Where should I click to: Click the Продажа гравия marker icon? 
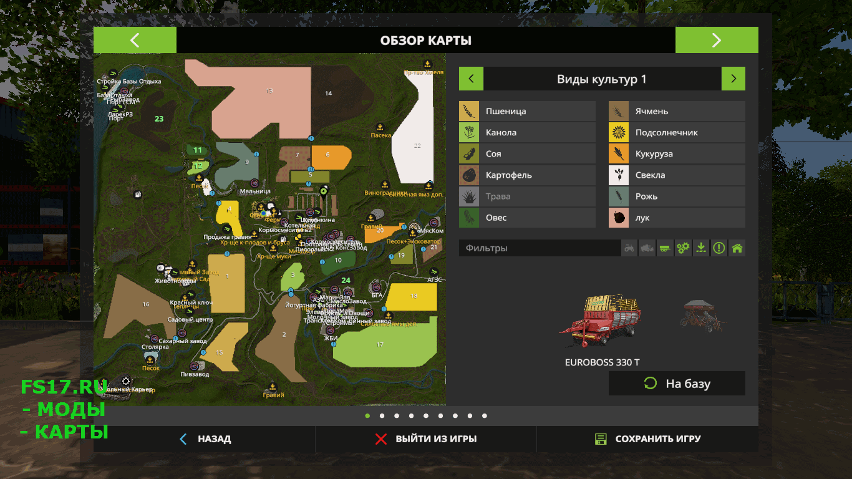tap(228, 229)
